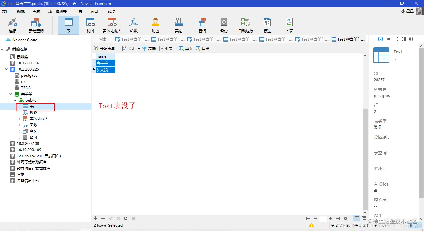Select the 腾智信息平台 connection
Viewport: 424px width, 231px height.
[28, 181]
